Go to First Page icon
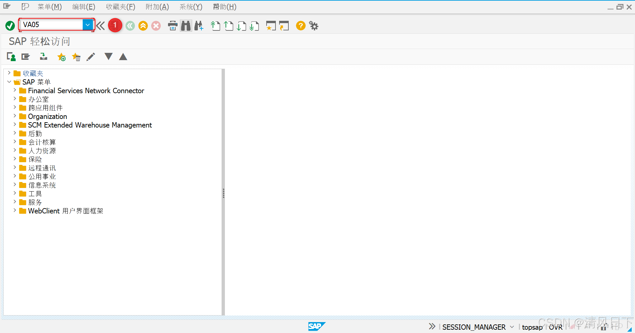This screenshot has height=333, width=635. tap(216, 26)
